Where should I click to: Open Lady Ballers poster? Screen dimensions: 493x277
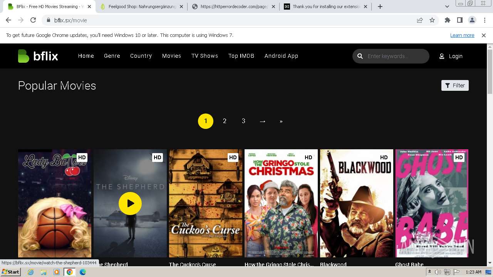[55, 203]
